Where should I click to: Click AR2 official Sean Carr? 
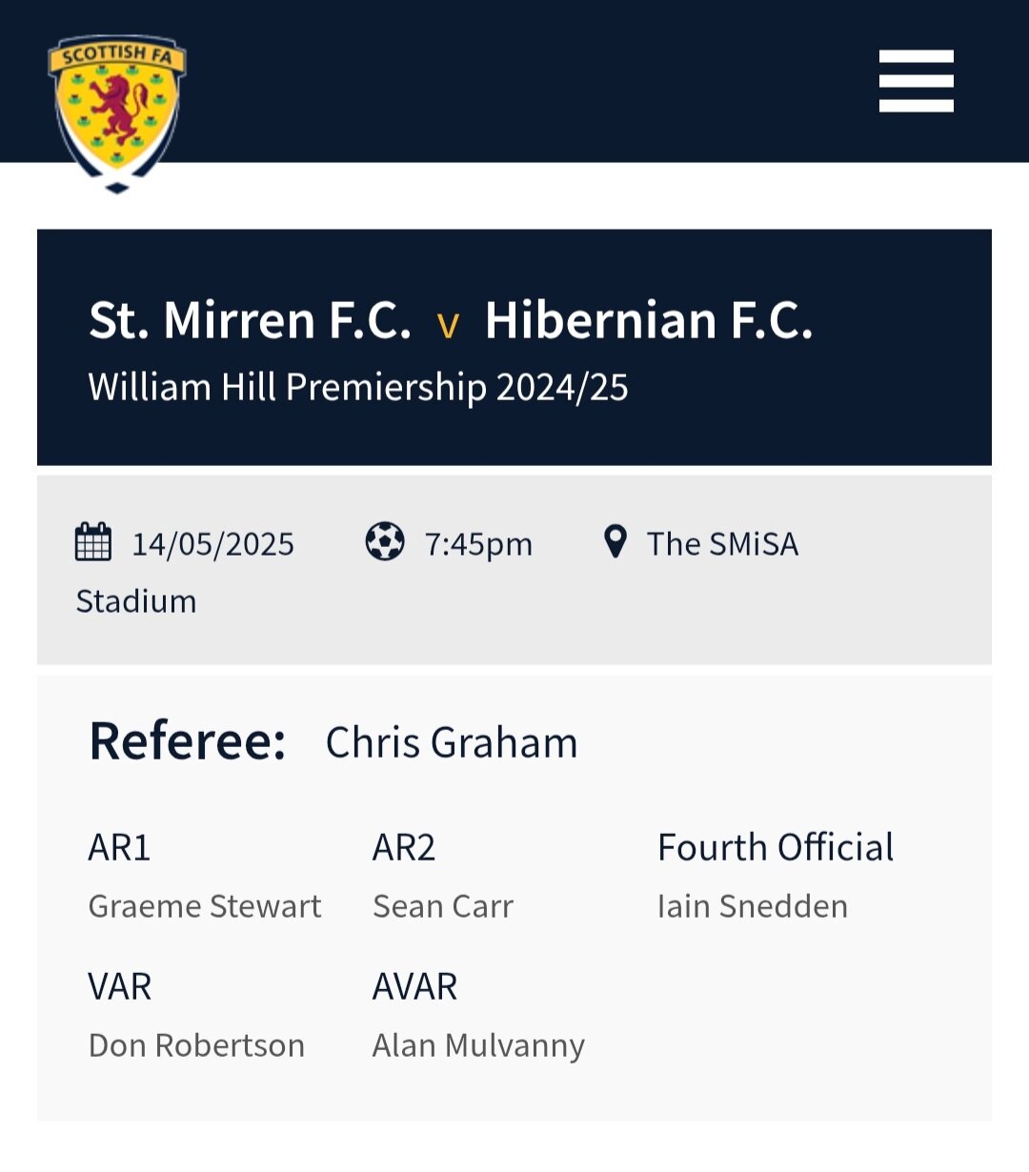(443, 906)
